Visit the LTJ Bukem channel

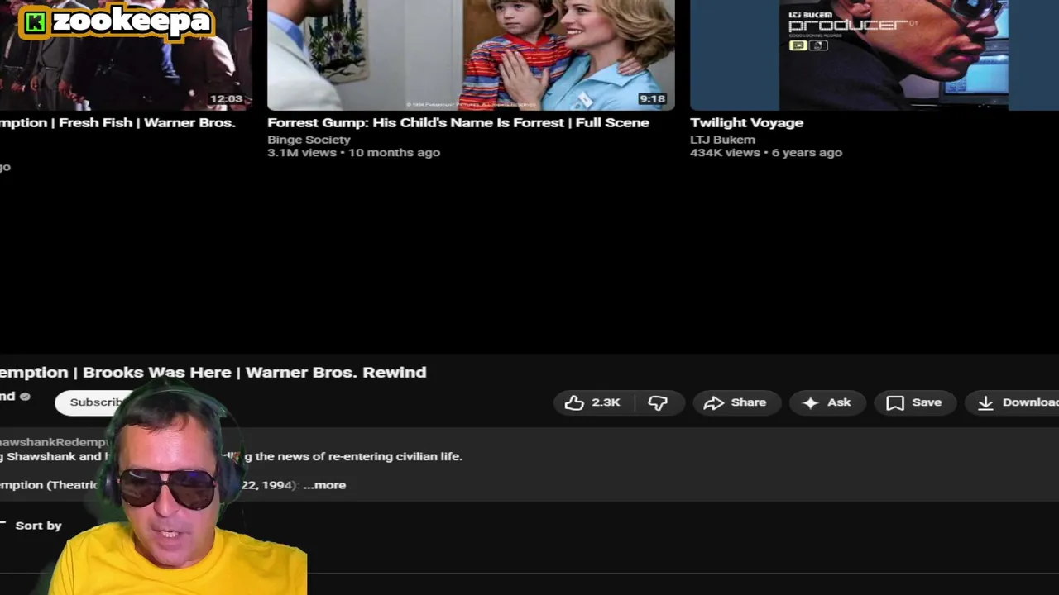tap(722, 140)
